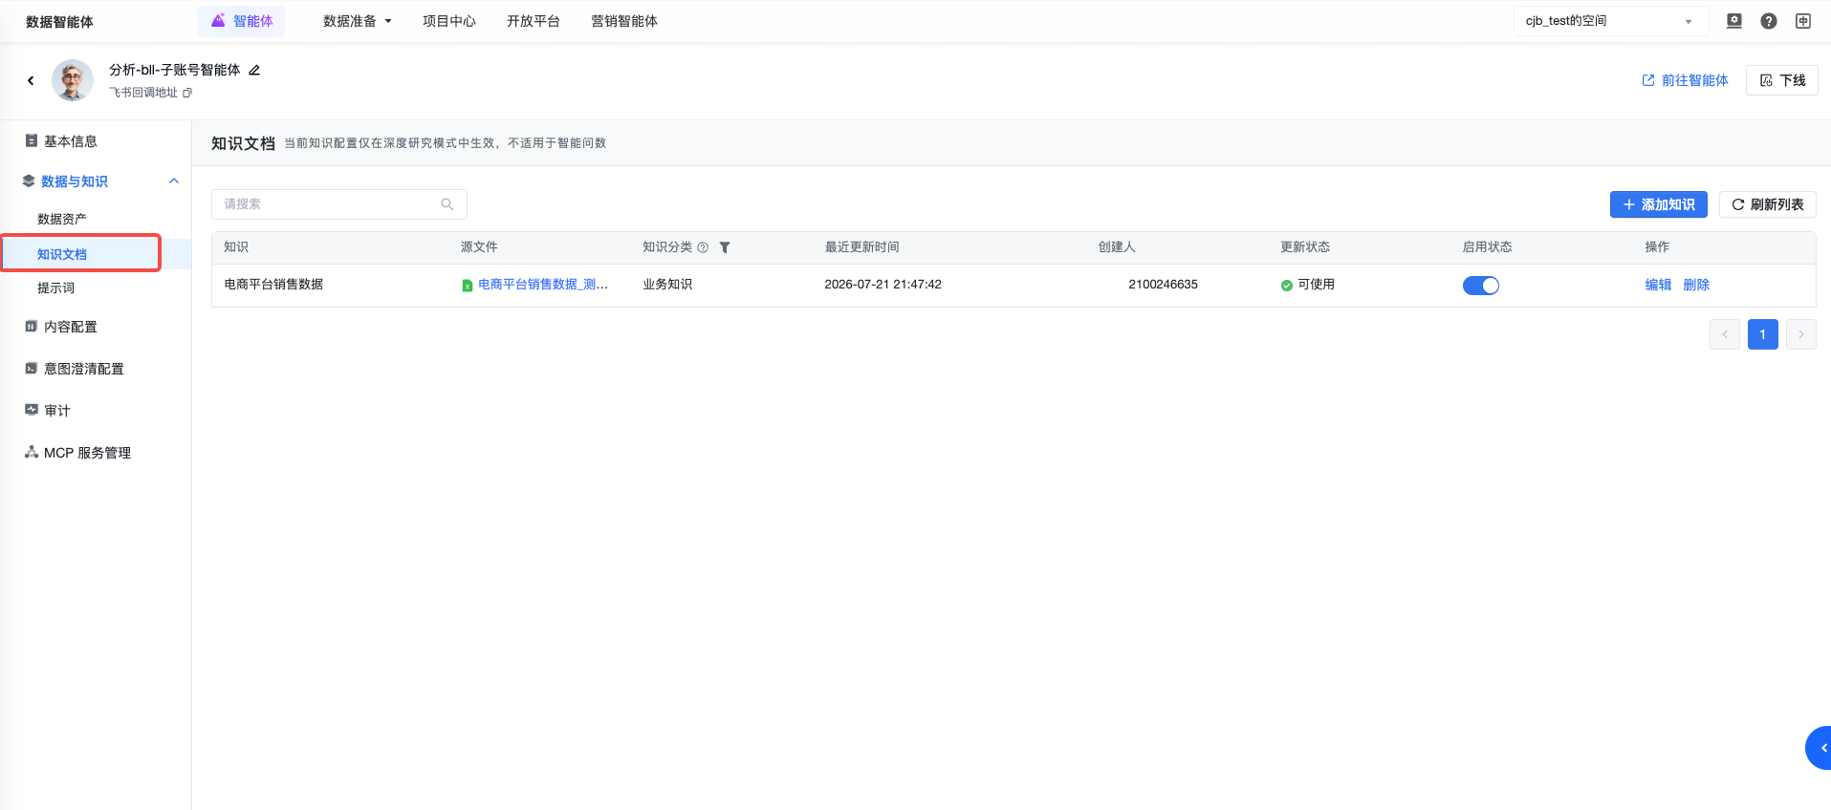Toggle 启用状态 switch for 电商平台销售数据
This screenshot has width=1831, height=810.
[x=1481, y=286]
